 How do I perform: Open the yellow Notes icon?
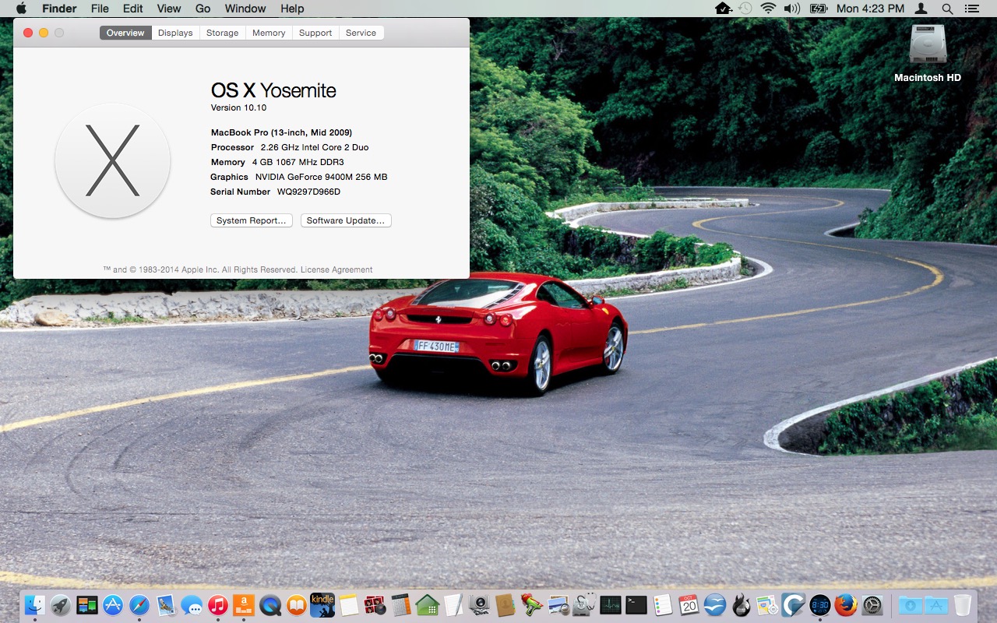349,605
